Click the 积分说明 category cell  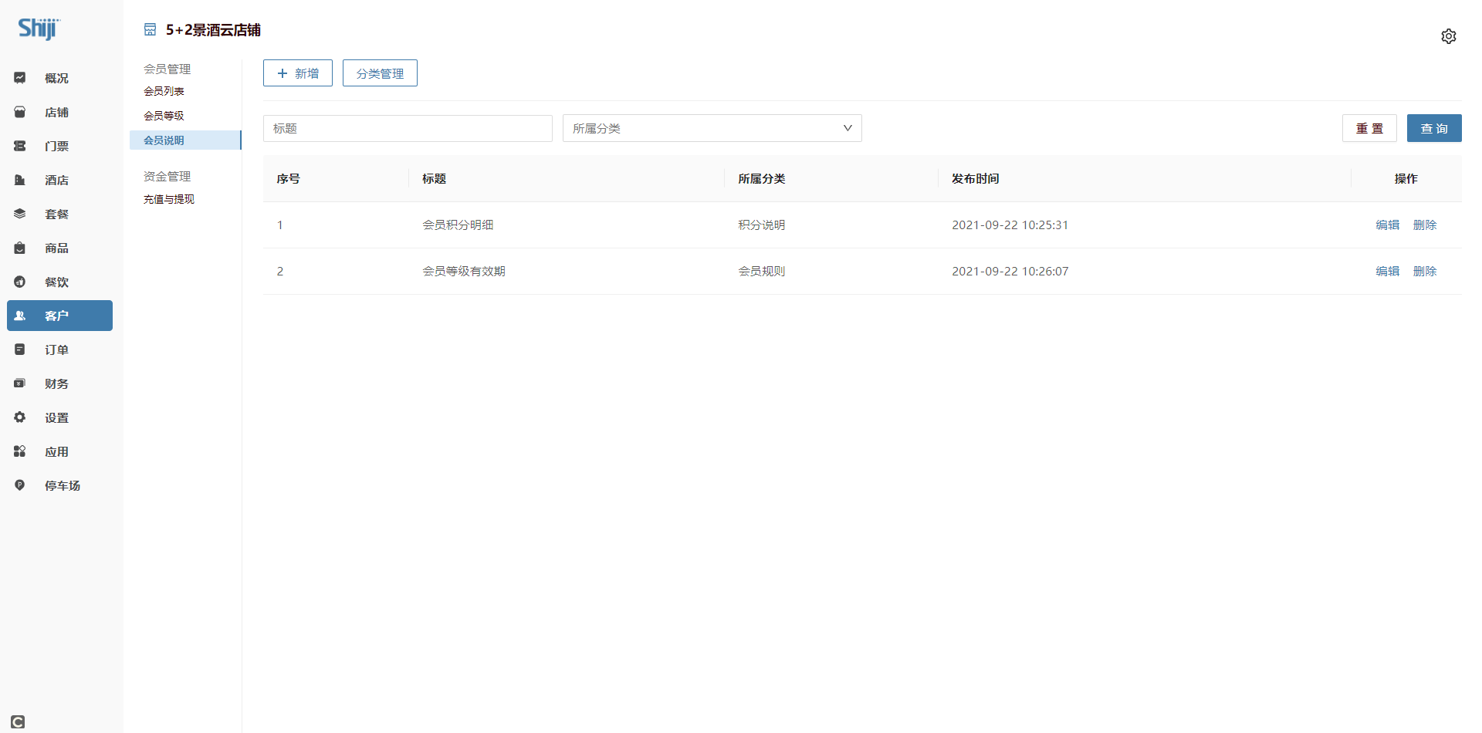(761, 225)
